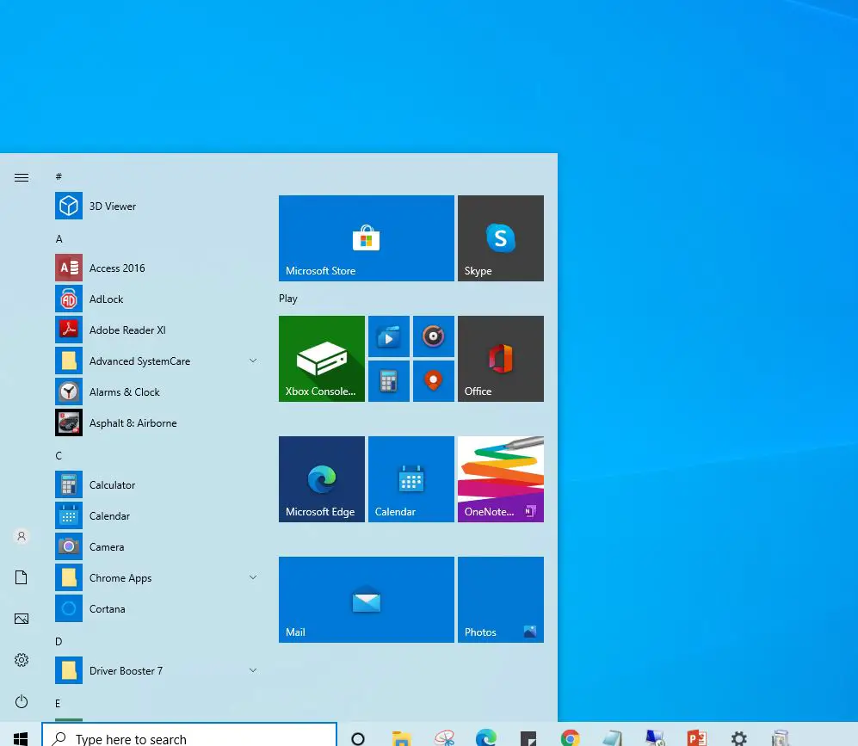Viewport: 858px width, 746px height.
Task: Open Settings gear in the Start sidebar
Action: (22, 660)
